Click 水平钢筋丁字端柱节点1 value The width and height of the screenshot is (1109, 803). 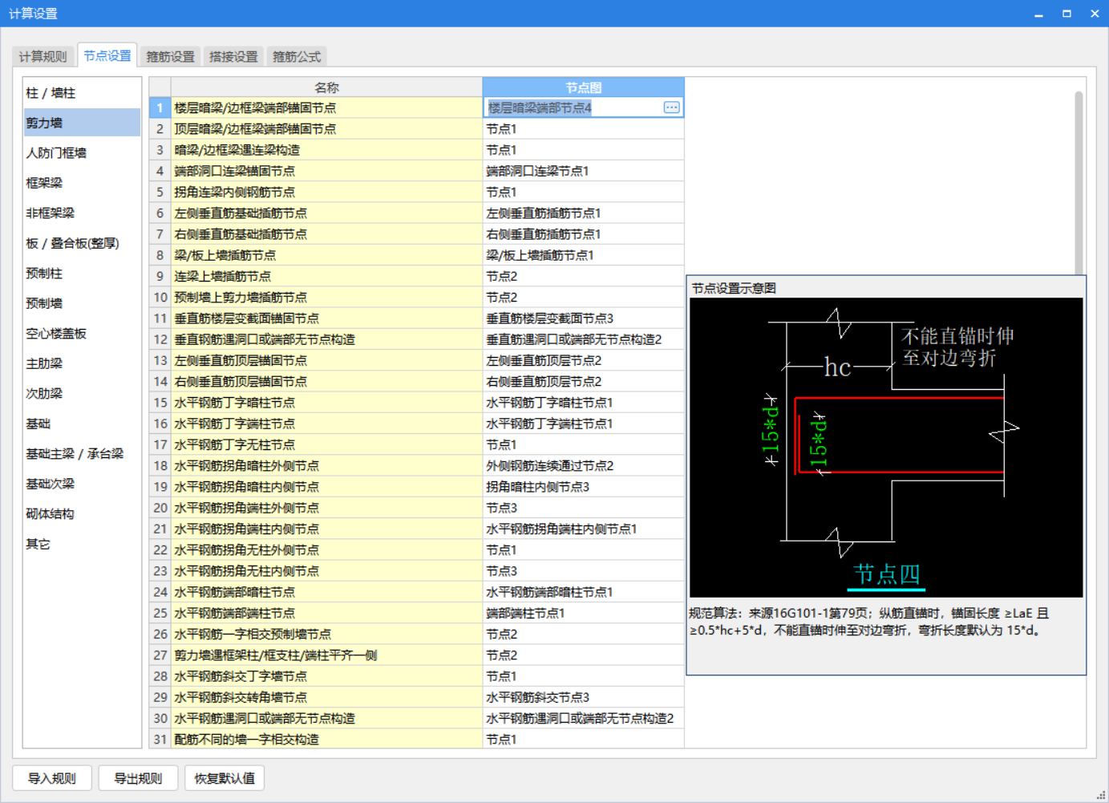(x=583, y=424)
